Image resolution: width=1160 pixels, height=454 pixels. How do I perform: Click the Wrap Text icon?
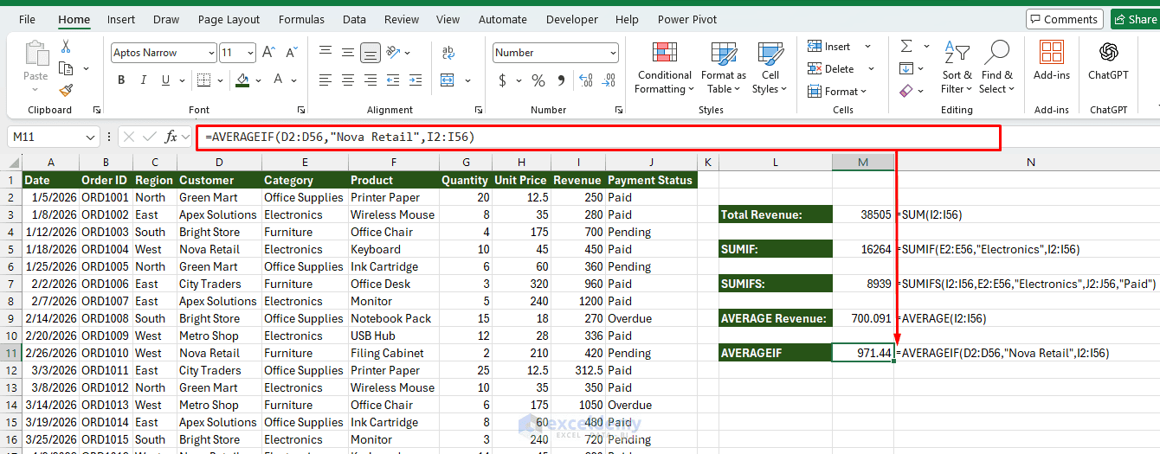click(x=448, y=53)
